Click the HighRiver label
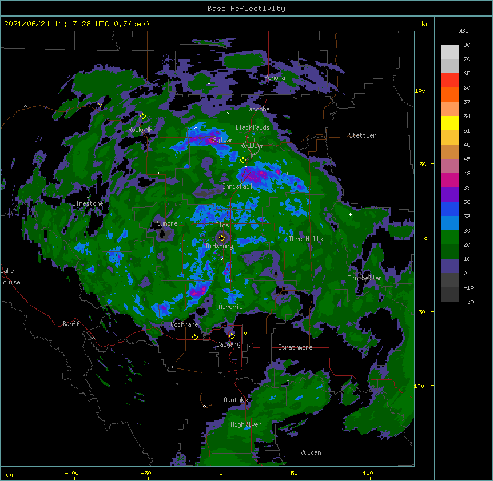Viewport: 493px width, 481px height. tap(246, 424)
